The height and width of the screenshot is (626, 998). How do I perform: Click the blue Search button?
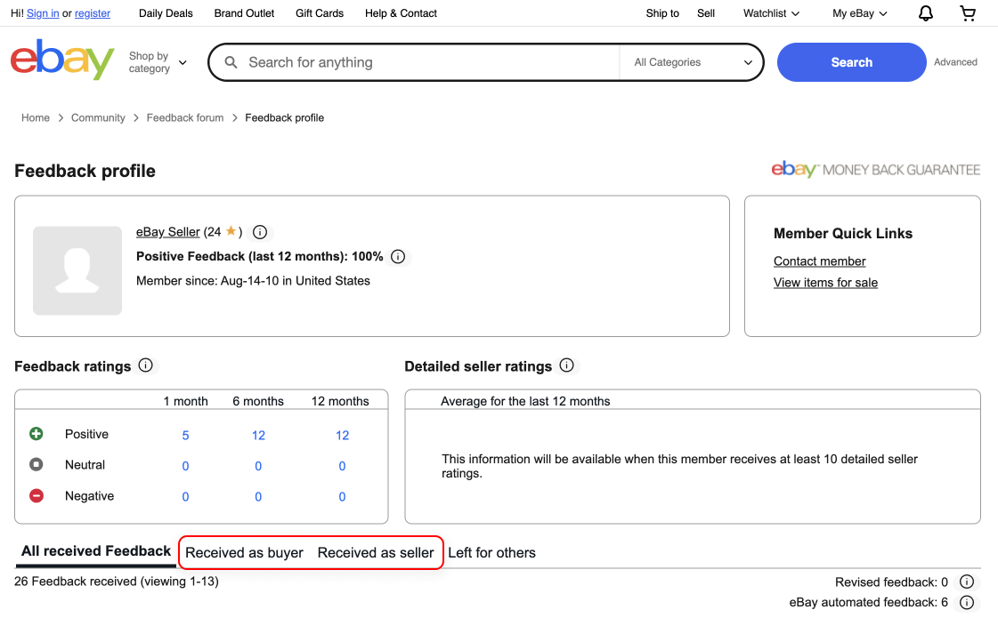click(x=852, y=62)
